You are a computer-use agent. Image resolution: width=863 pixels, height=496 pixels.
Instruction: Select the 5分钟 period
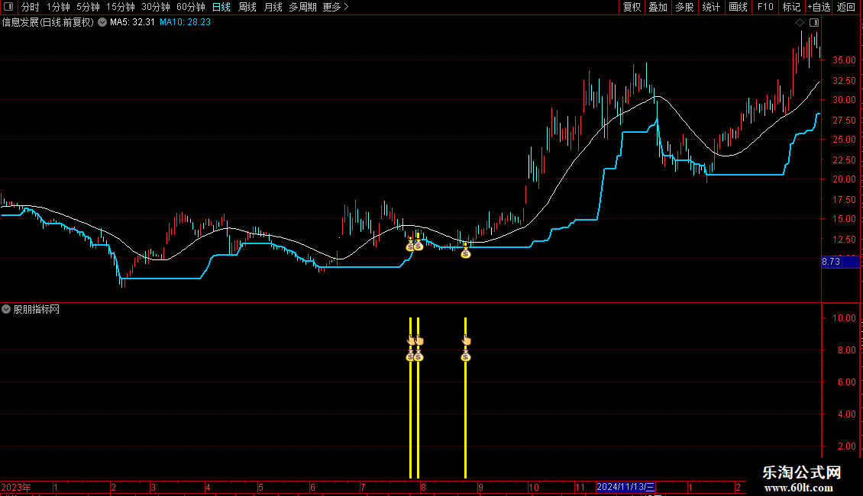(88, 7)
